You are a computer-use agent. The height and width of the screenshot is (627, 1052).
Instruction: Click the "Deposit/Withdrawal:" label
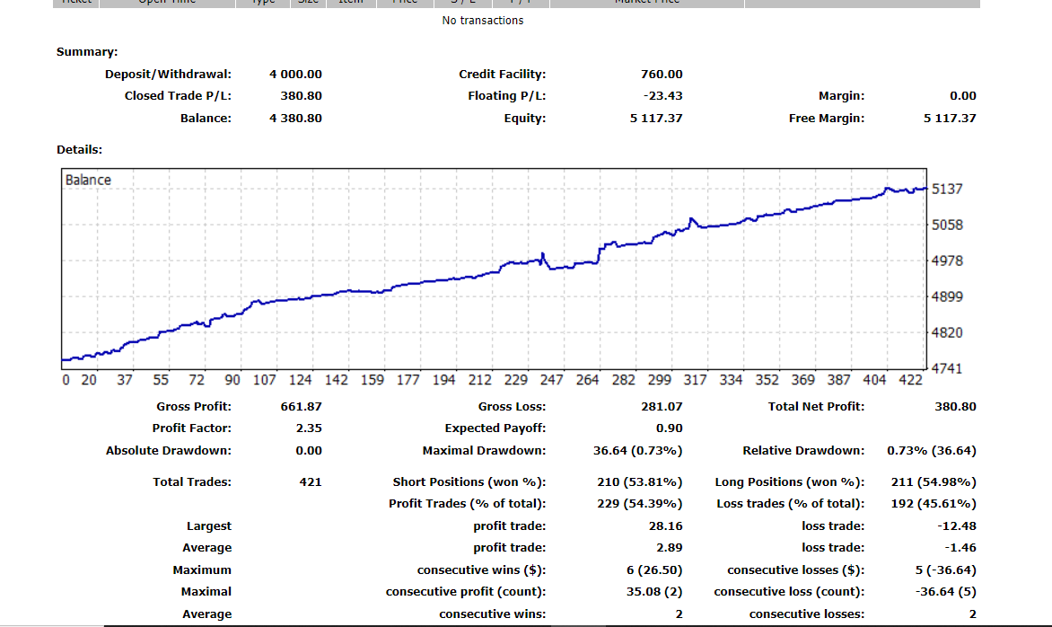168,74
